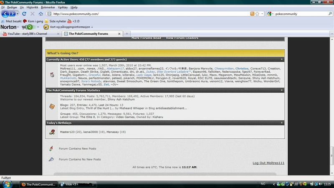Image resolution: width=334 pixels, height=188 pixels.
Task: Open Lady Gaga user profile link
Action: click(144, 75)
